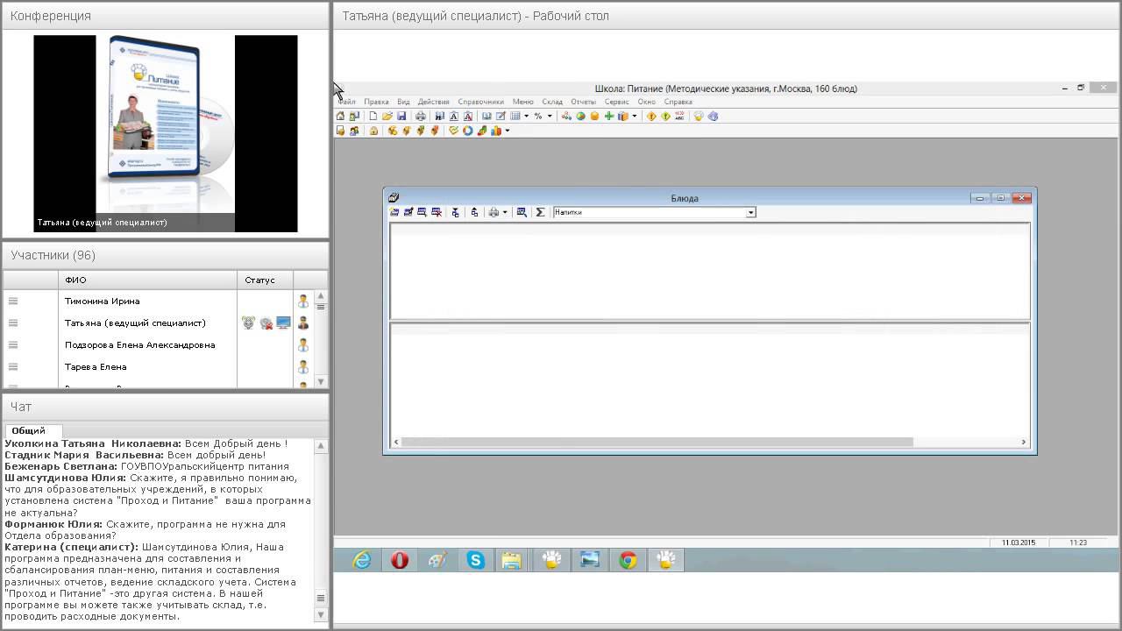This screenshot has height=631, width=1122.
Task: Expand the printer dropdown arrow in Блюда toolbar
Action: pos(505,212)
